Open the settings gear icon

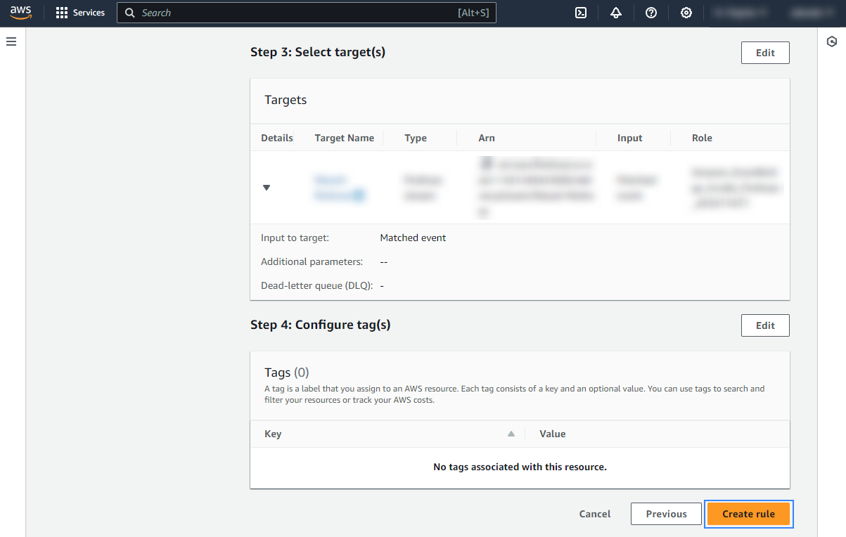click(686, 13)
